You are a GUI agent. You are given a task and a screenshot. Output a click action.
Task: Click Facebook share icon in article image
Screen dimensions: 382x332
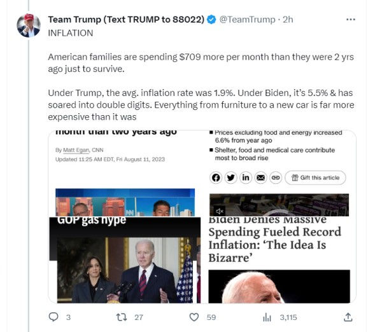[216, 177]
